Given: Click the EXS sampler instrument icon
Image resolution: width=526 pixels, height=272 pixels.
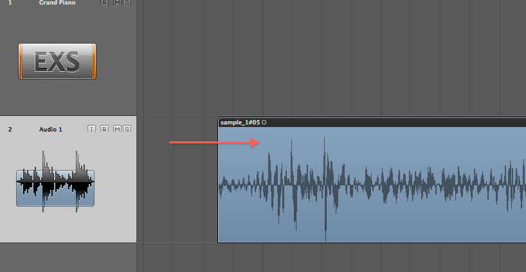Looking at the screenshot, I should [x=57, y=62].
